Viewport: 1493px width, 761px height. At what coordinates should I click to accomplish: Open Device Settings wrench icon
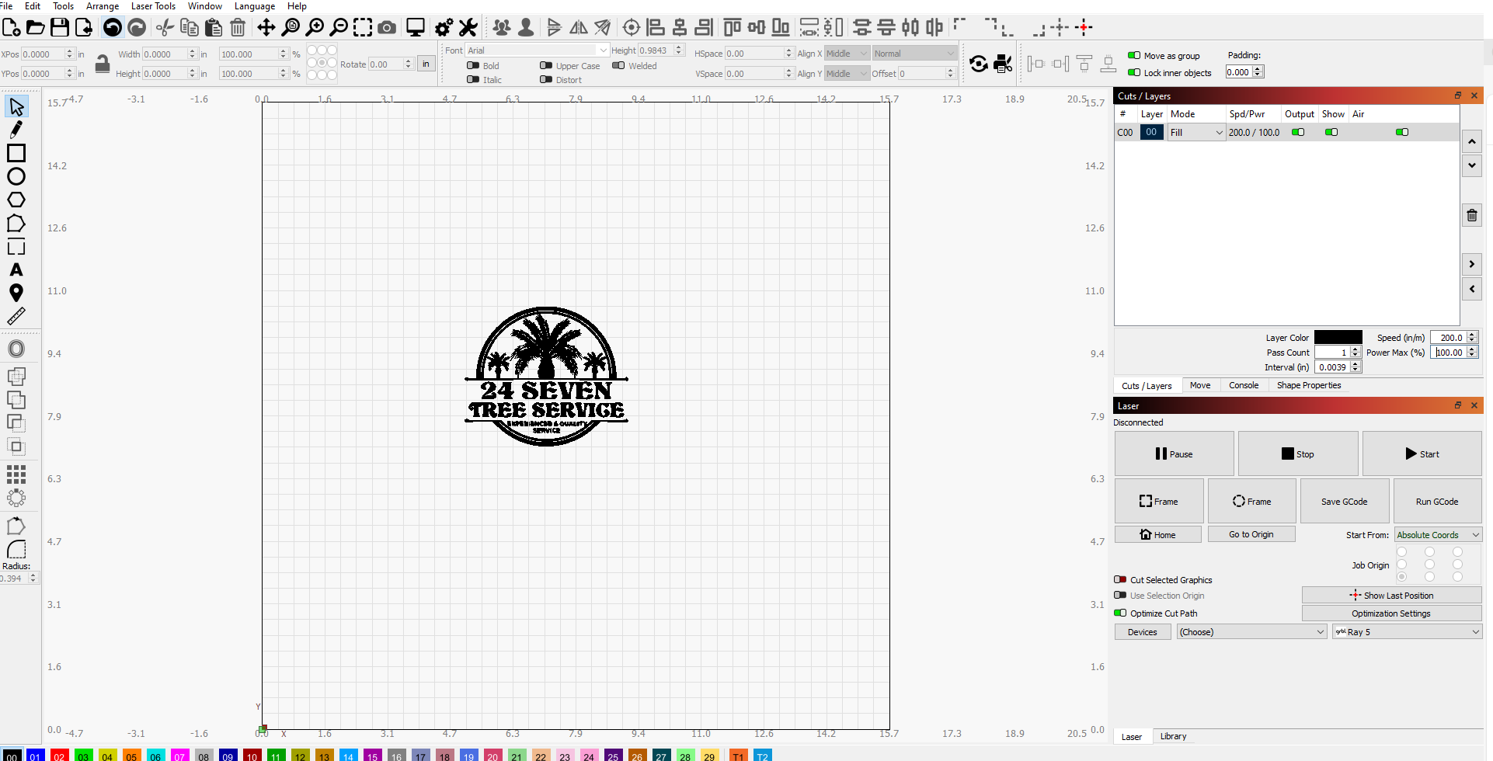tap(468, 28)
